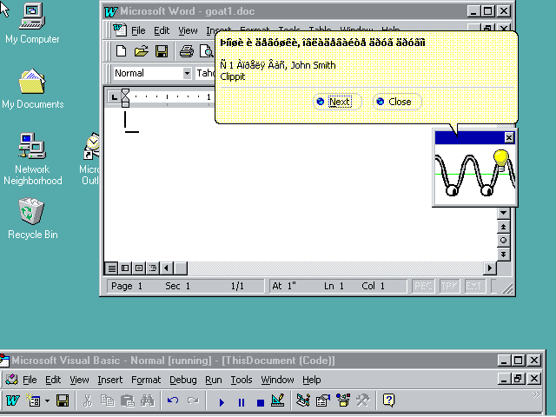Click the Next button in assistant balloon
This screenshot has height=417, width=556.
tap(337, 102)
